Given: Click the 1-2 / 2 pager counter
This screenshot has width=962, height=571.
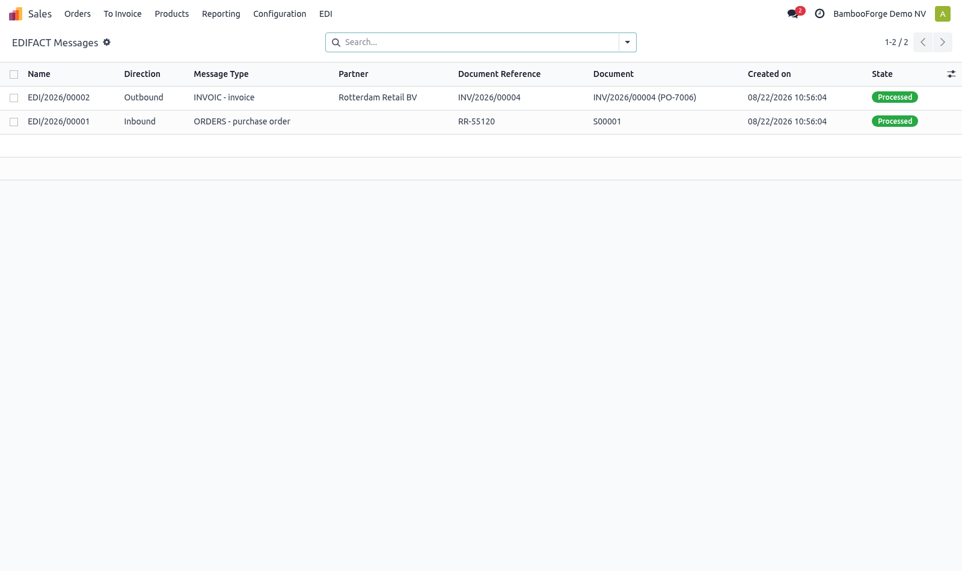Looking at the screenshot, I should point(896,42).
